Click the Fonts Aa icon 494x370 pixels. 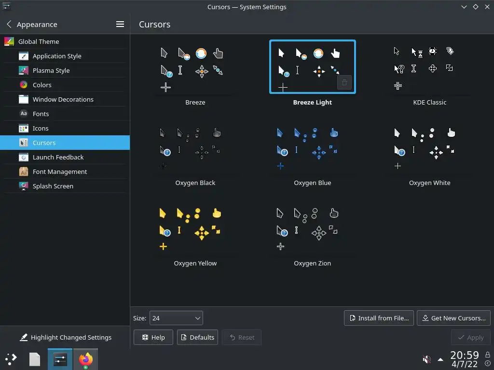pyautogui.click(x=24, y=114)
